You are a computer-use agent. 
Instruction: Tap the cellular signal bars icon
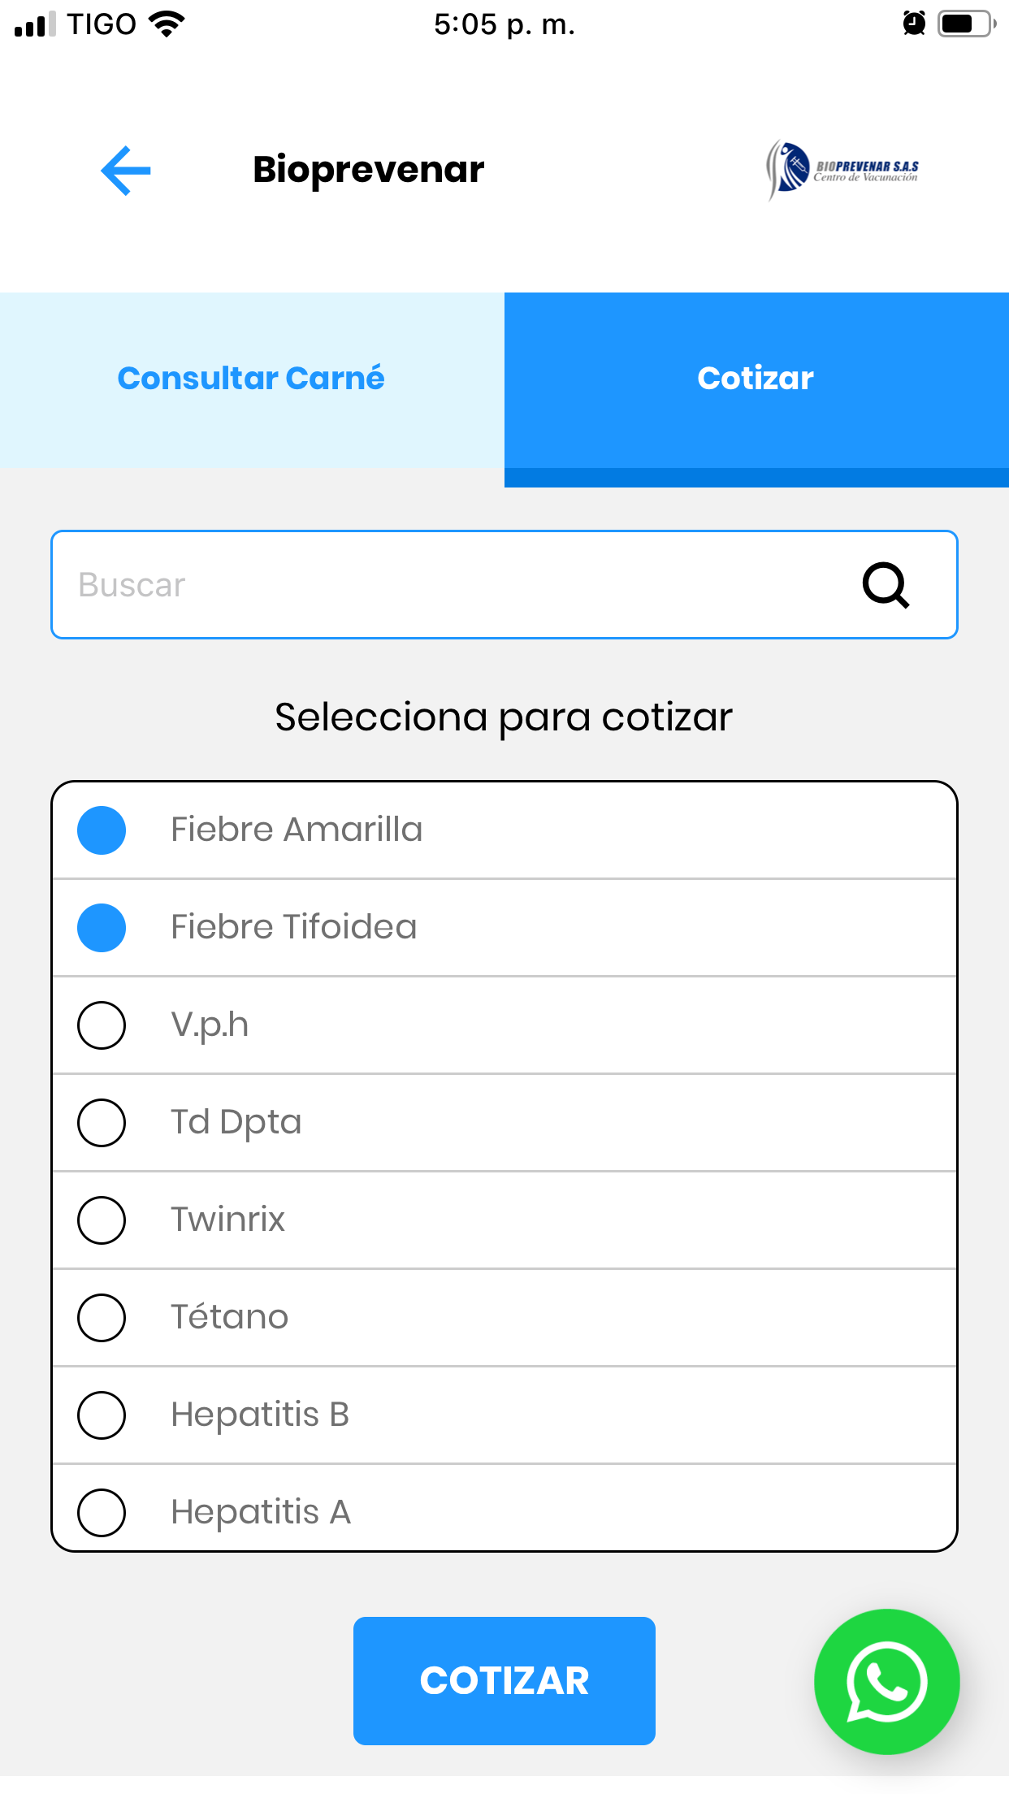[35, 24]
